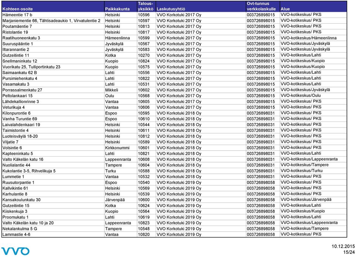Select the address 'Proomukatu 1'
This screenshot has height=257, width=355.
(16, 217)
